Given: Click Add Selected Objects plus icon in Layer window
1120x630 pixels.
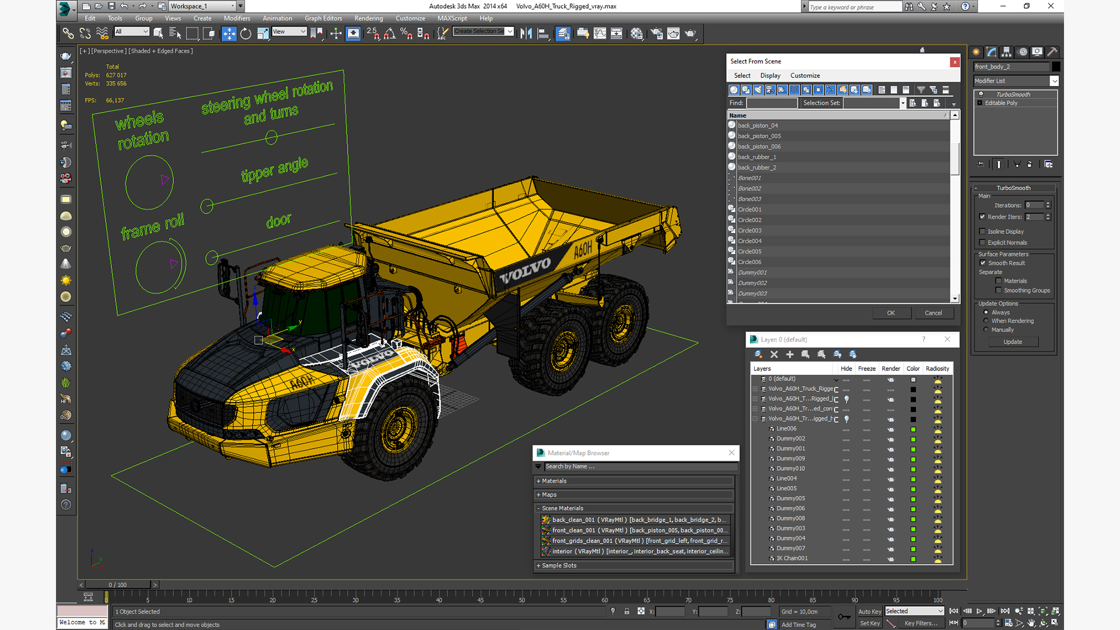Looking at the screenshot, I should coord(790,354).
